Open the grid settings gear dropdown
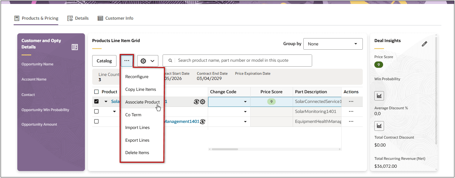The height and width of the screenshot is (178, 455). (x=147, y=61)
